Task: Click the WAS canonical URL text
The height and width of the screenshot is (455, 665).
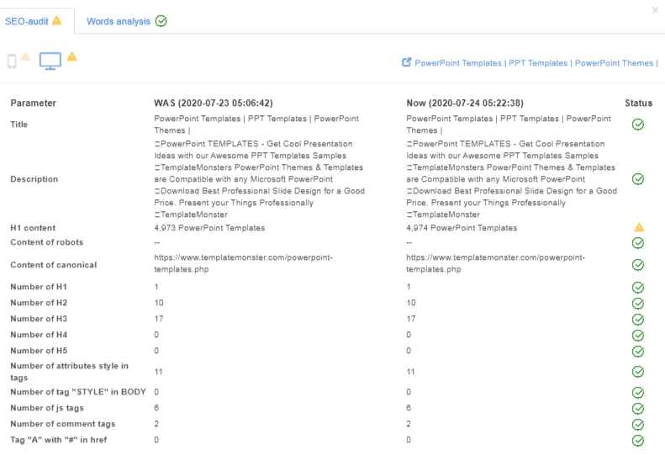Action: click(x=244, y=263)
